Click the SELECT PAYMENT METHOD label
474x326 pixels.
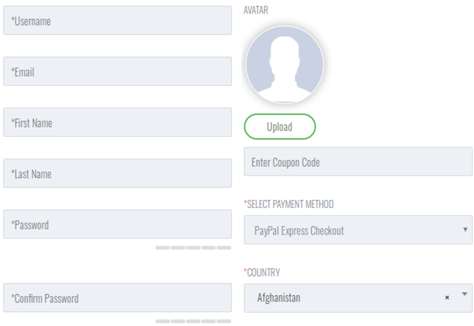coord(289,204)
